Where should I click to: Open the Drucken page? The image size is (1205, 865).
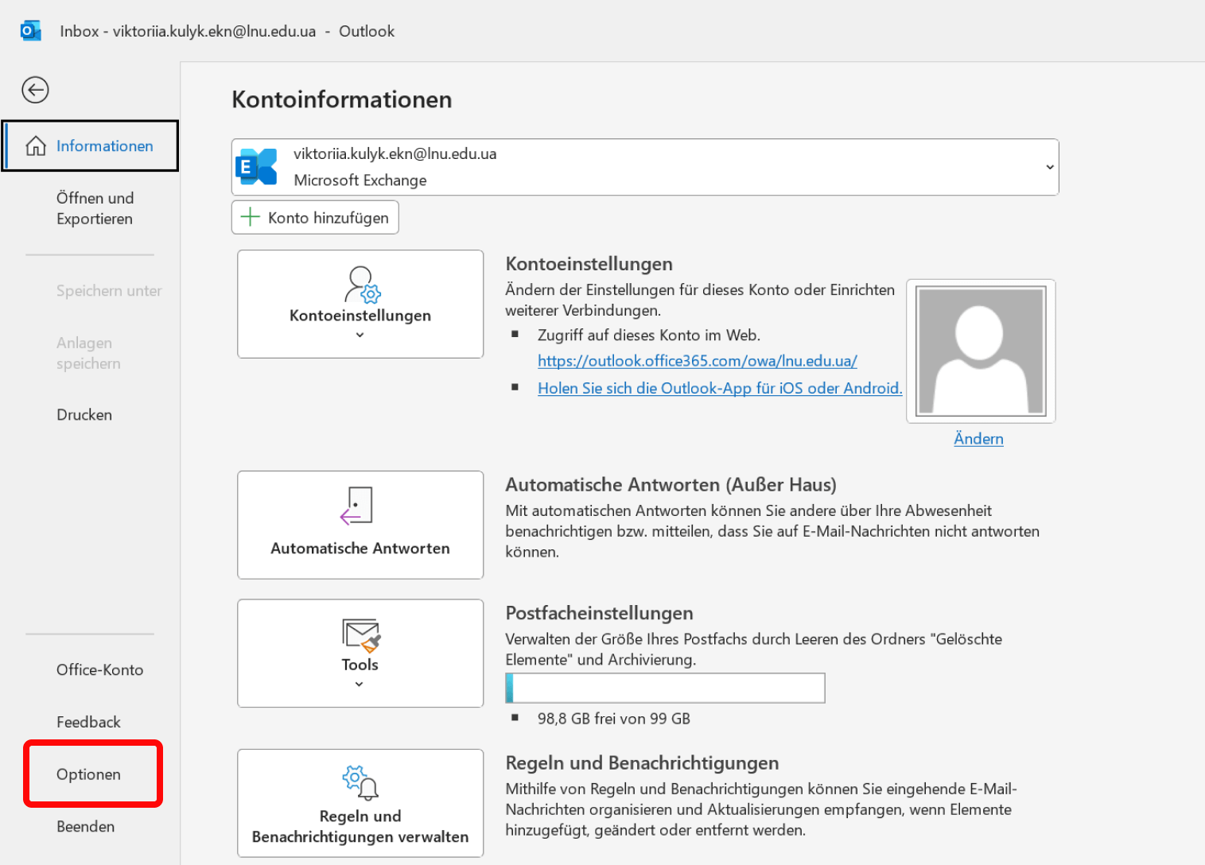click(x=84, y=415)
